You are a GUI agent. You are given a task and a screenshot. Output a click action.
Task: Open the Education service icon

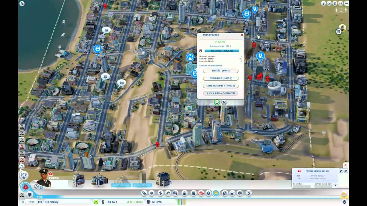coord(225,193)
